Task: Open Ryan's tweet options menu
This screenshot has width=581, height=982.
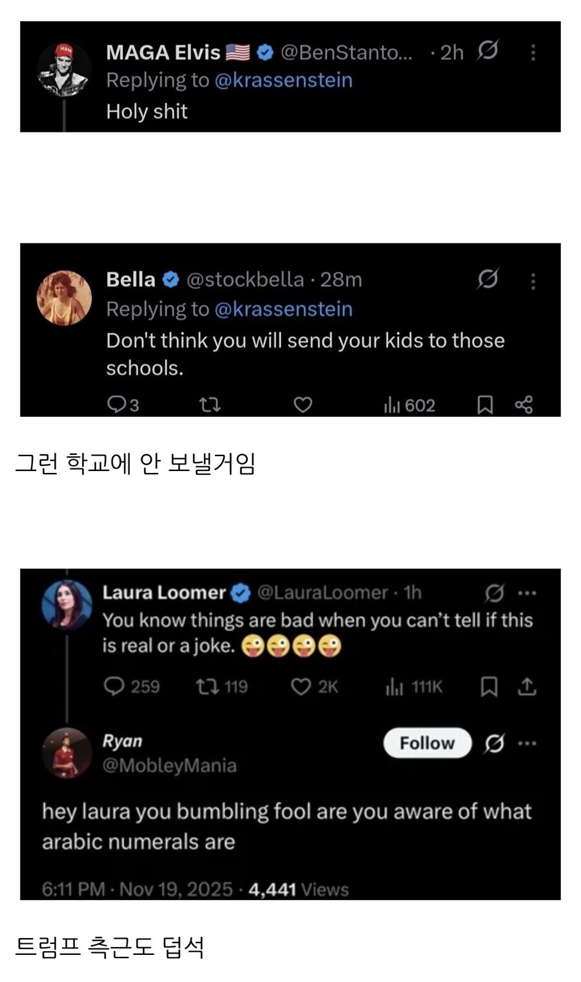Action: (526, 743)
